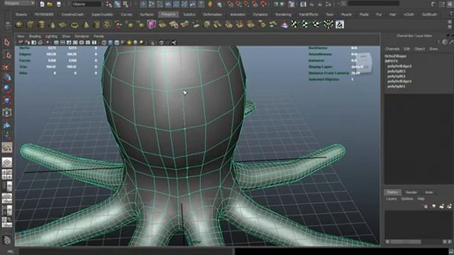Create a polygon cone from the shelf
The image size is (454, 255).
[52, 25]
